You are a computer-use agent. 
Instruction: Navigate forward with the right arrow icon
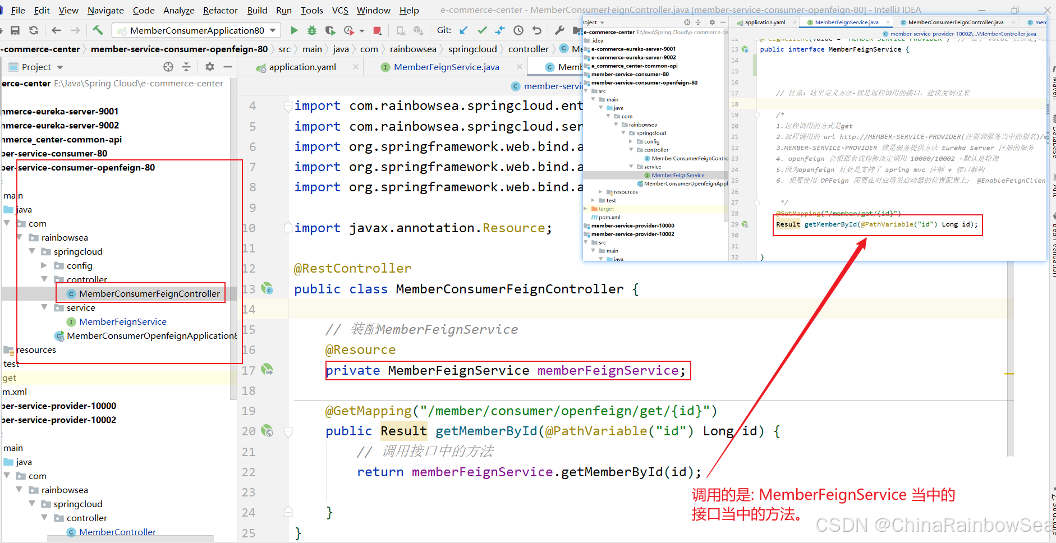coord(75,30)
